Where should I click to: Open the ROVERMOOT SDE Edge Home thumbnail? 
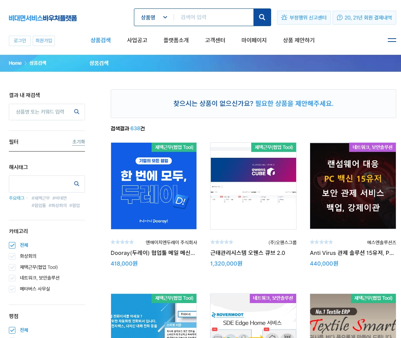click(253, 316)
